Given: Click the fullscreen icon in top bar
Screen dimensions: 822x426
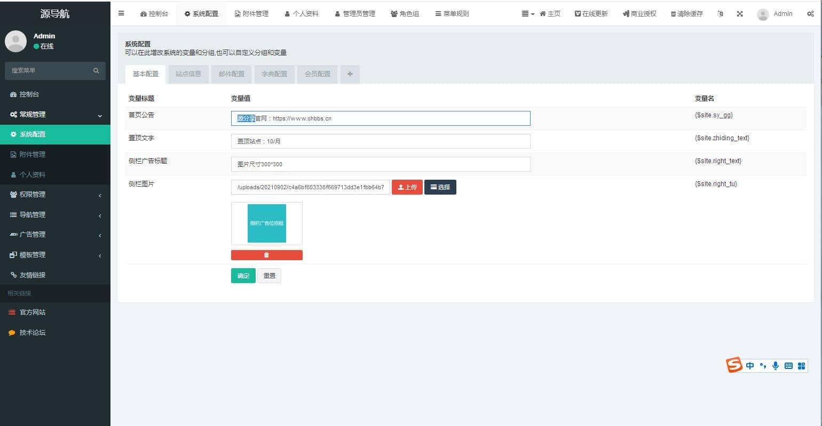Looking at the screenshot, I should [740, 14].
